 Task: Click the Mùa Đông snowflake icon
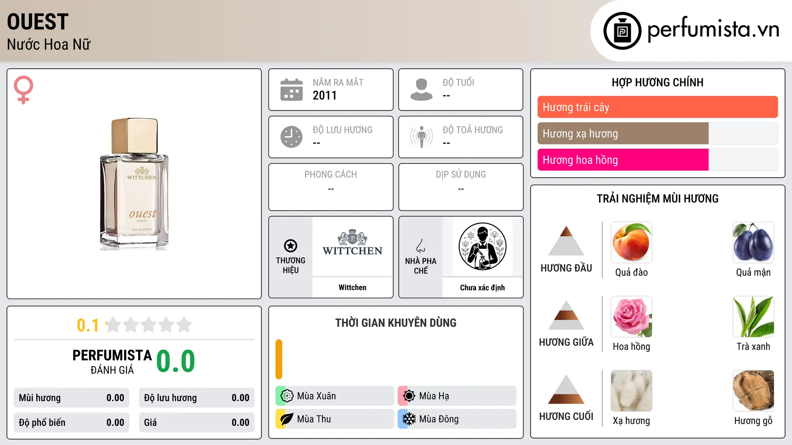pos(409,419)
